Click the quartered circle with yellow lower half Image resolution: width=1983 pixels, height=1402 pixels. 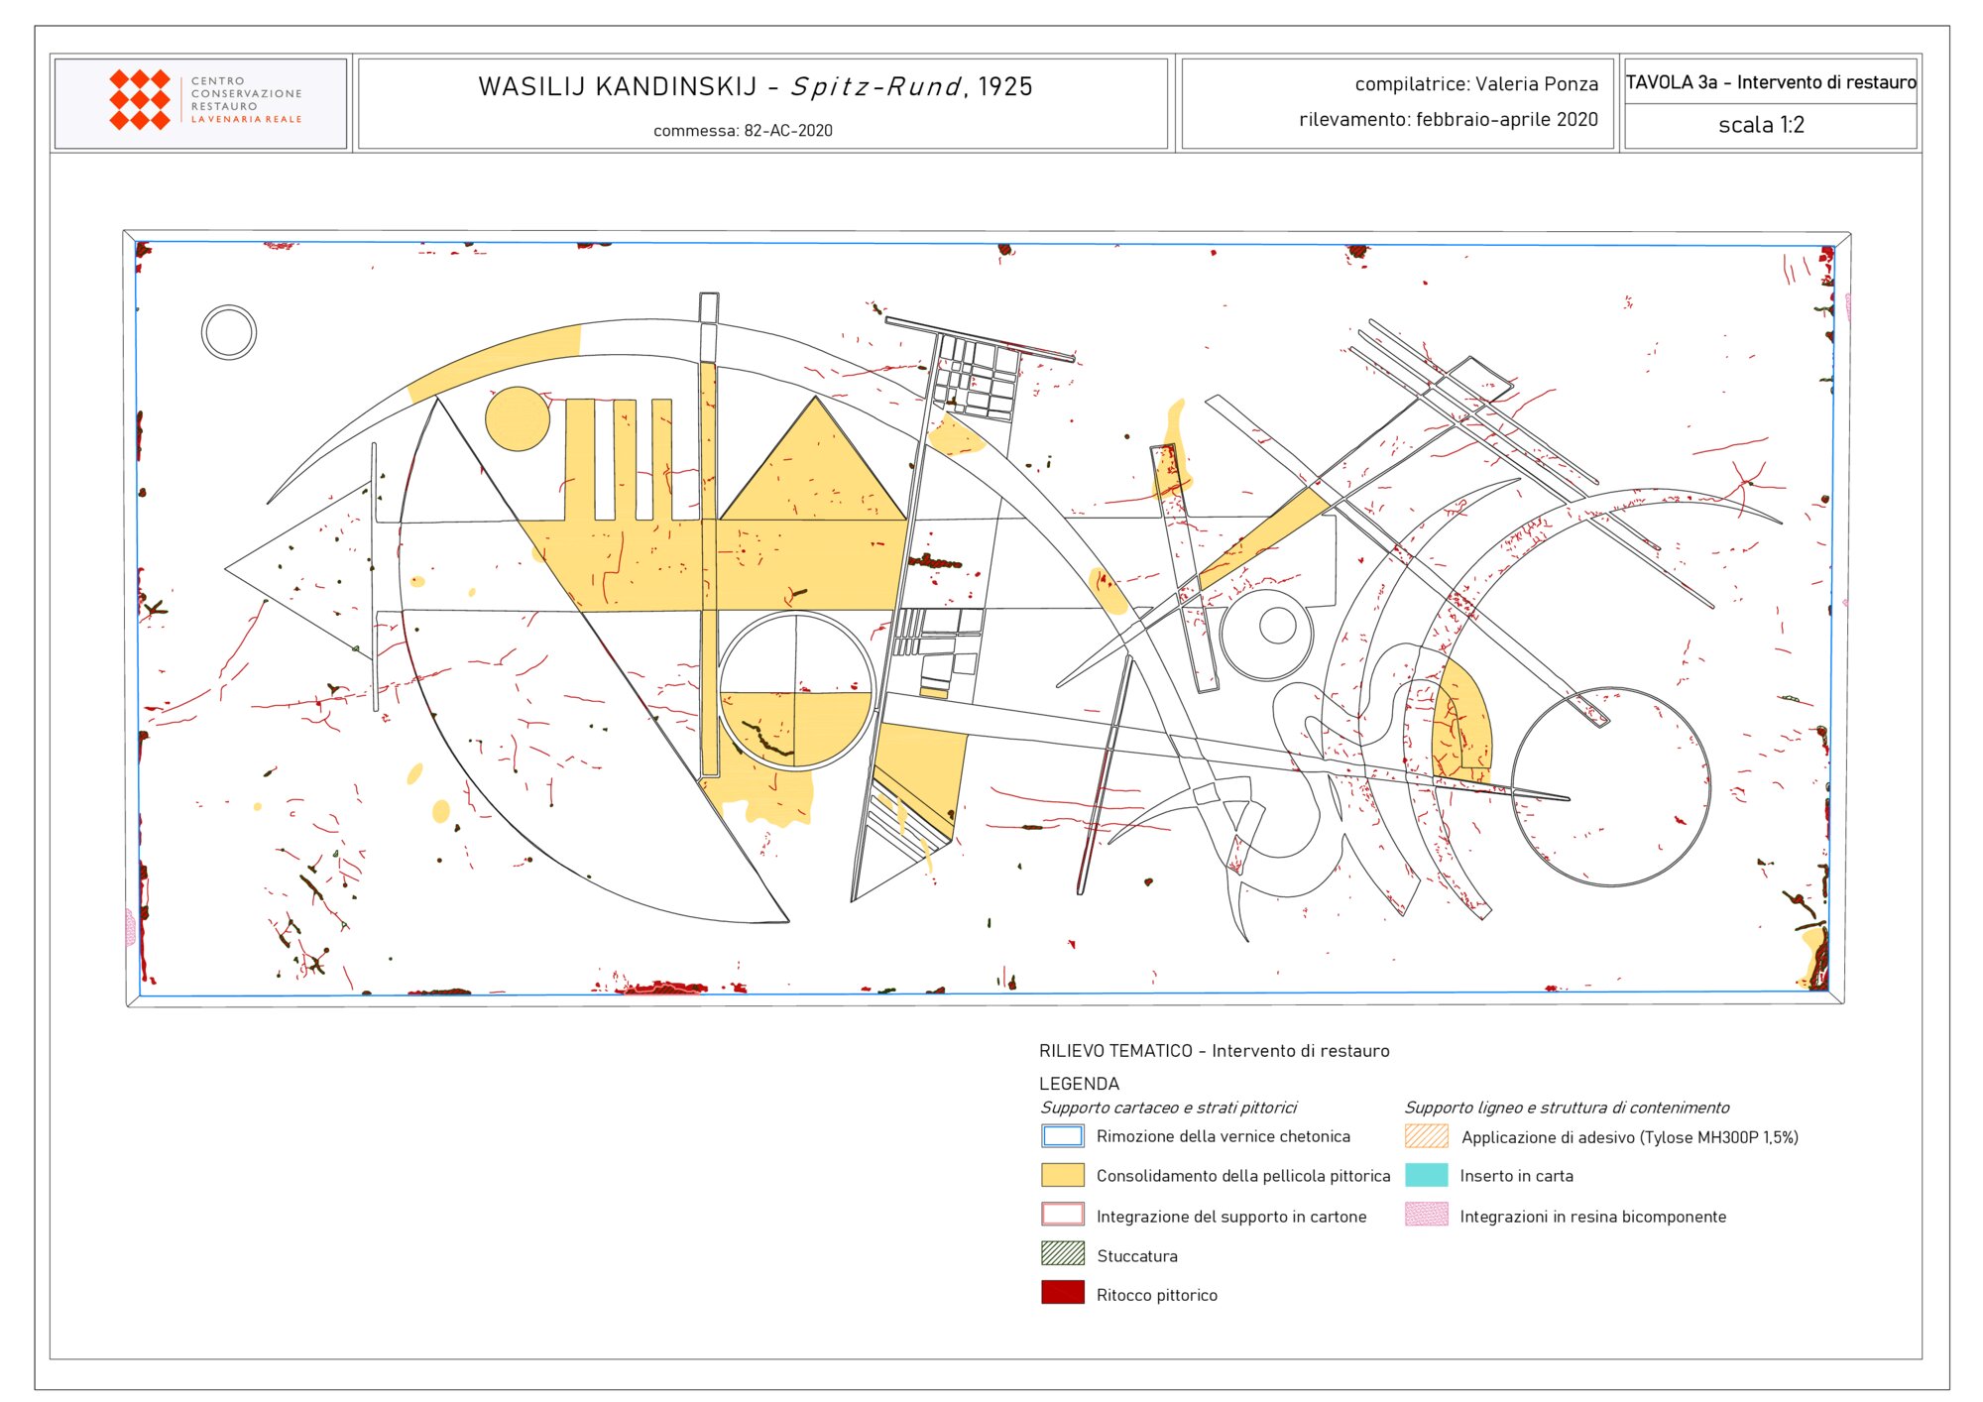(x=796, y=691)
